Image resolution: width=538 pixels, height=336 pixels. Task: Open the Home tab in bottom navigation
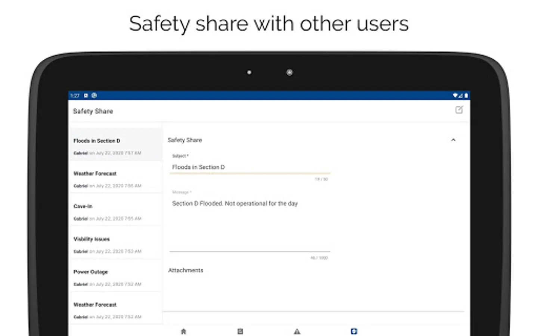click(x=183, y=331)
